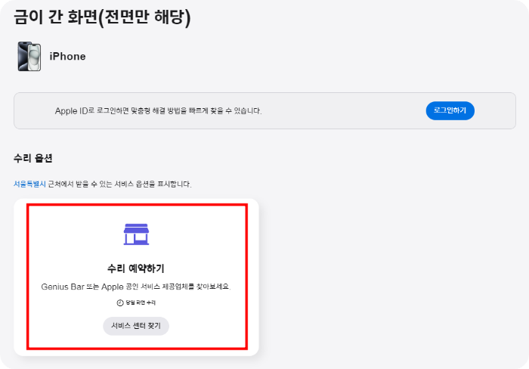Screen dimensions: 529x369
Task: Click the Genius Bar description text
Action: pos(136,287)
